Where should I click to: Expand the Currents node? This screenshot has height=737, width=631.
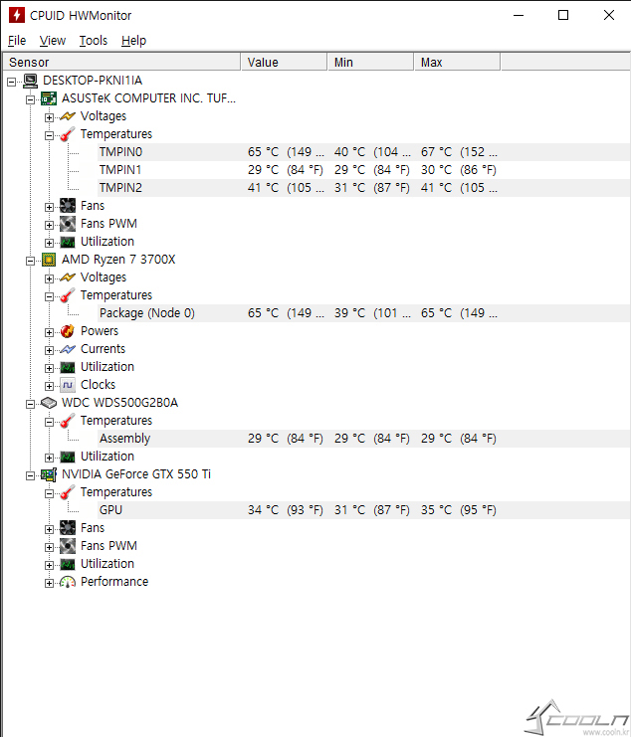[x=49, y=351]
